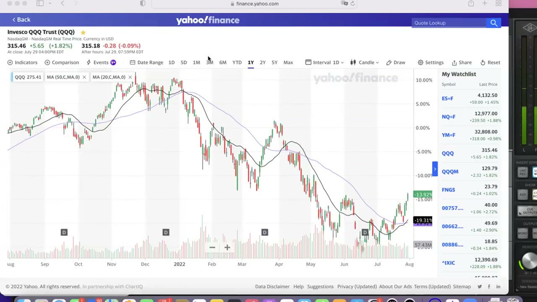Collapse the watchlist panel with blue arrow
This screenshot has height=302, width=537.
(x=435, y=169)
